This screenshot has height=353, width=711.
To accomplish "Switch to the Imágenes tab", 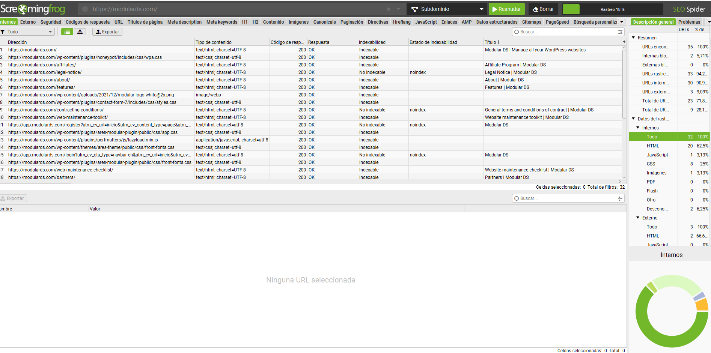I will coord(298,22).
